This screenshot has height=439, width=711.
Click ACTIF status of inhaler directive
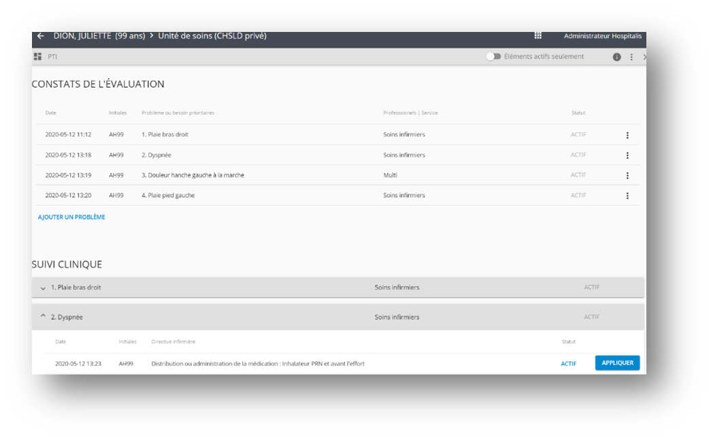tap(568, 364)
